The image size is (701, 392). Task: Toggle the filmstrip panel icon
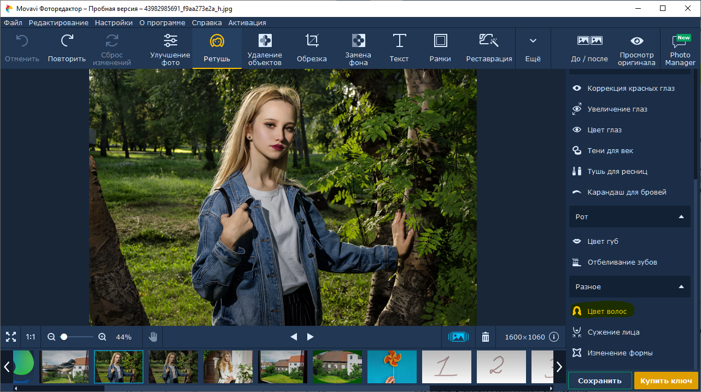point(458,337)
